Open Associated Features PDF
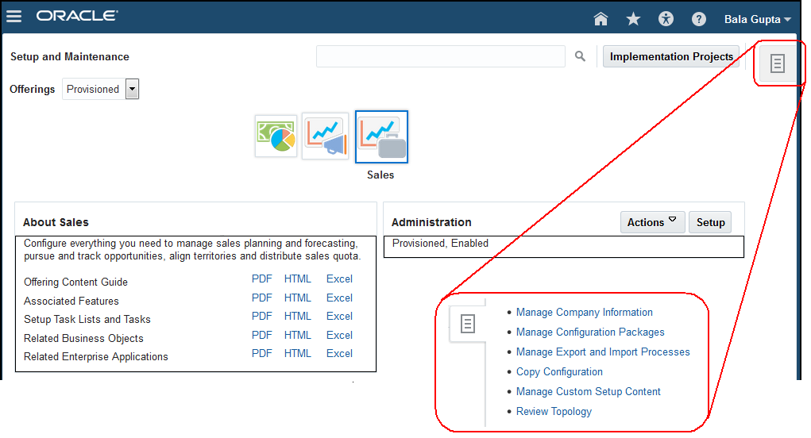 click(x=261, y=298)
